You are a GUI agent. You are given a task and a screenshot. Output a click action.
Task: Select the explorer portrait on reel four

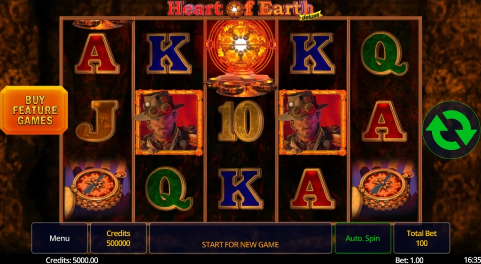click(312, 122)
